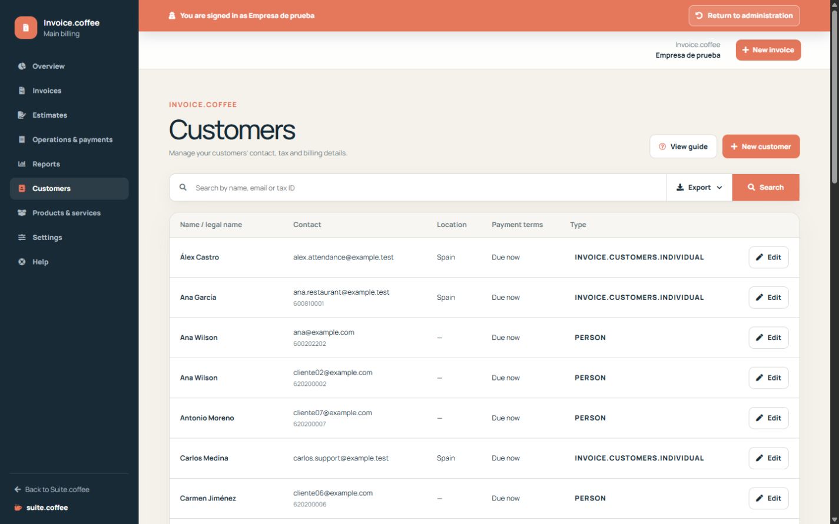The height and width of the screenshot is (524, 839).
Task: Click phone number 600202202
Action: point(310,344)
